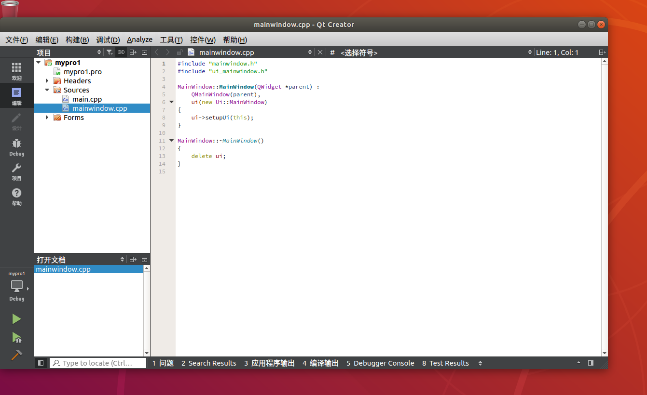
Task: Start debugging with the play-bug icon
Action: [17, 337]
